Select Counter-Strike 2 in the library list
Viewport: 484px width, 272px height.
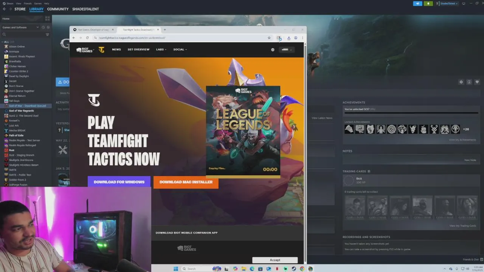(x=19, y=71)
